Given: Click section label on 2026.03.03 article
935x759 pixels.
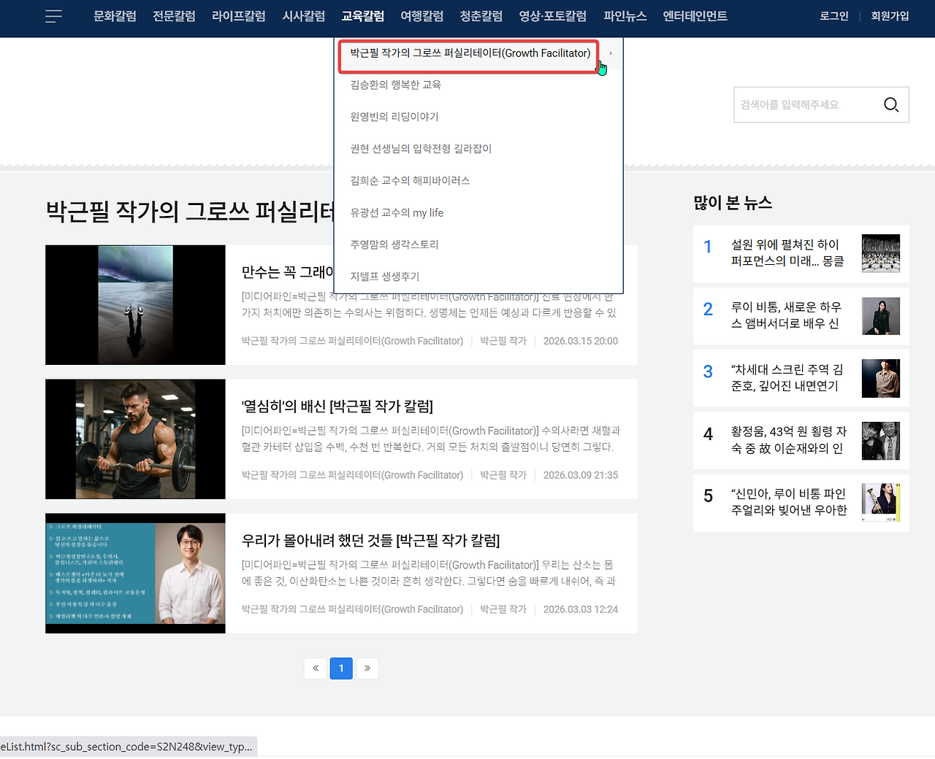Looking at the screenshot, I should coord(352,609).
